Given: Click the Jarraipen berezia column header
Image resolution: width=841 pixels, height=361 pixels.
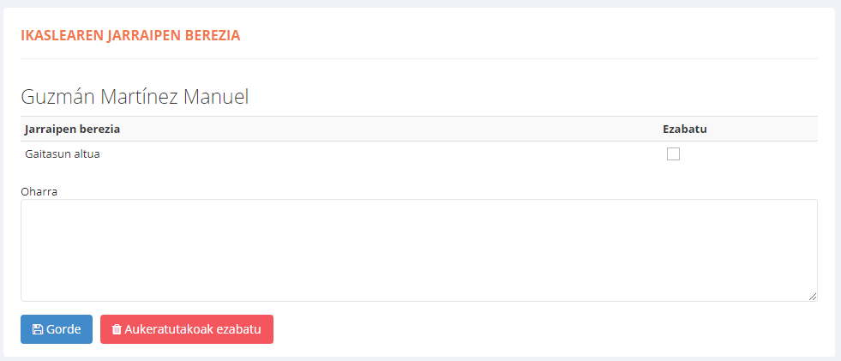Looking at the screenshot, I should 72,129.
